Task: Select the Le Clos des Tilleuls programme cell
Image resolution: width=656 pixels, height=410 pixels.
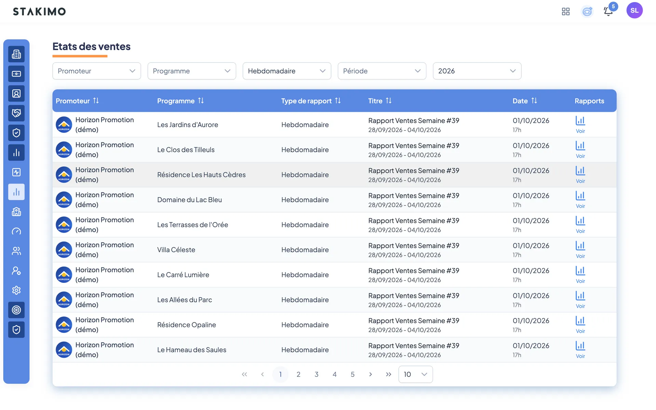Action: tap(186, 150)
